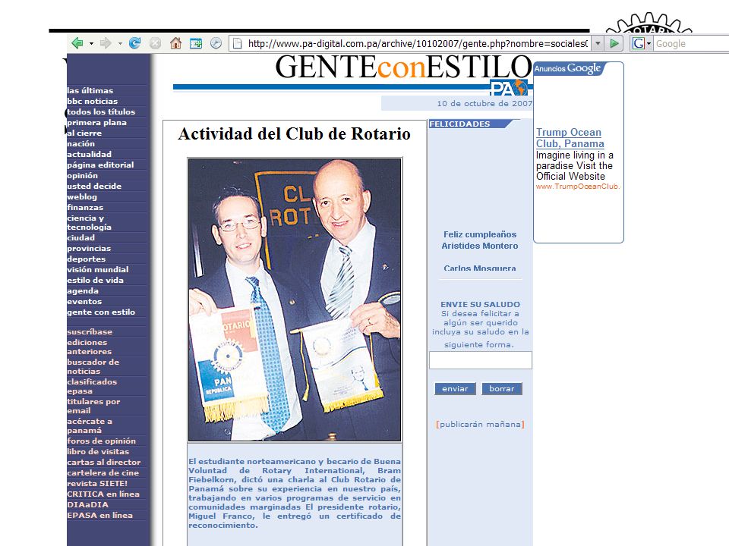Click the page icon in address bar

pyautogui.click(x=237, y=44)
